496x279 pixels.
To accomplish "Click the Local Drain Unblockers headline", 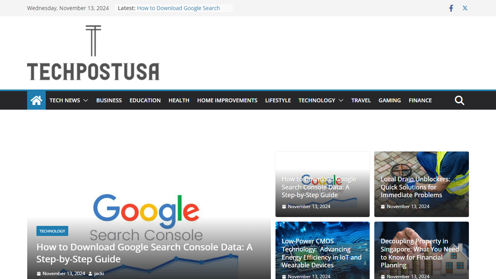I will click(x=415, y=187).
